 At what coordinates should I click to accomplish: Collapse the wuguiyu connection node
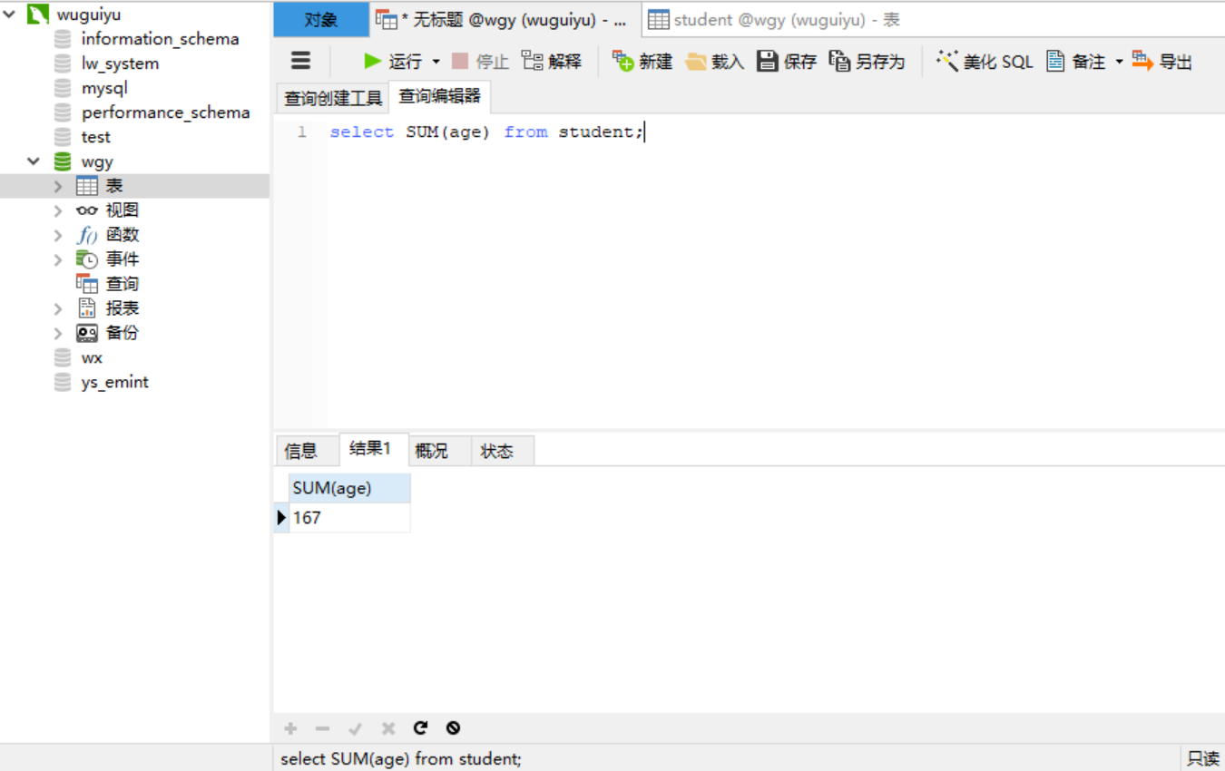tap(9, 14)
